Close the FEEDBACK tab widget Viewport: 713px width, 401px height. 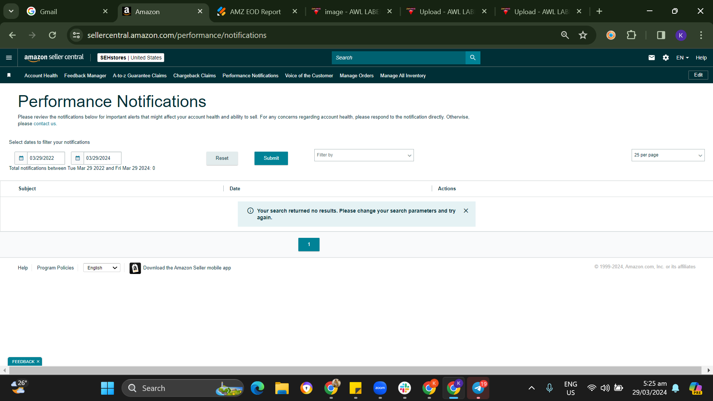pos(38,362)
